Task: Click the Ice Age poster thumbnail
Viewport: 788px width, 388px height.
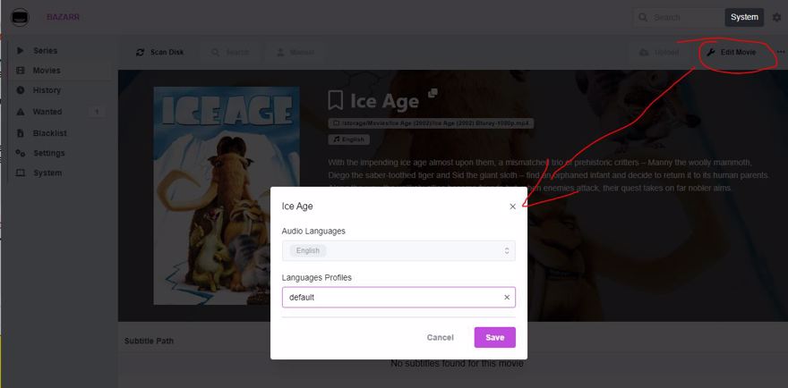Action: (227, 196)
